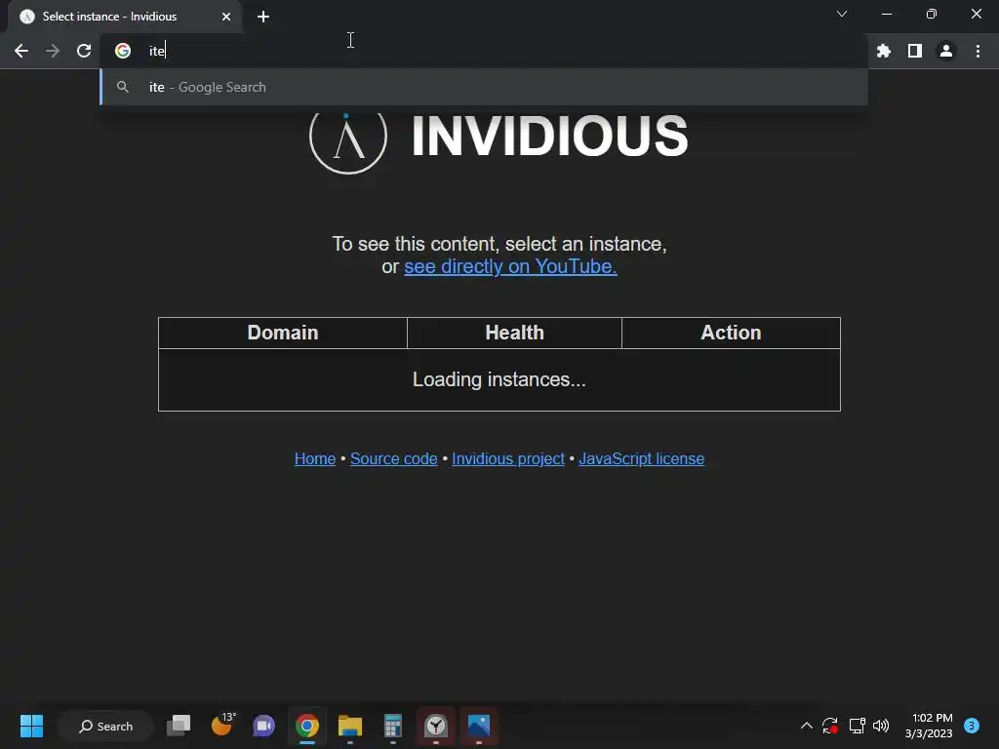Open the Chrome profile menu
The width and height of the screenshot is (999, 749).
[x=946, y=51]
